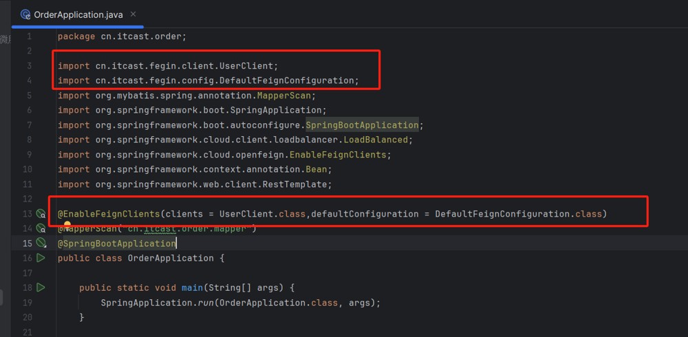The height and width of the screenshot is (337, 688).
Task: Select the OrderApplication.java tab
Action: 77,14
